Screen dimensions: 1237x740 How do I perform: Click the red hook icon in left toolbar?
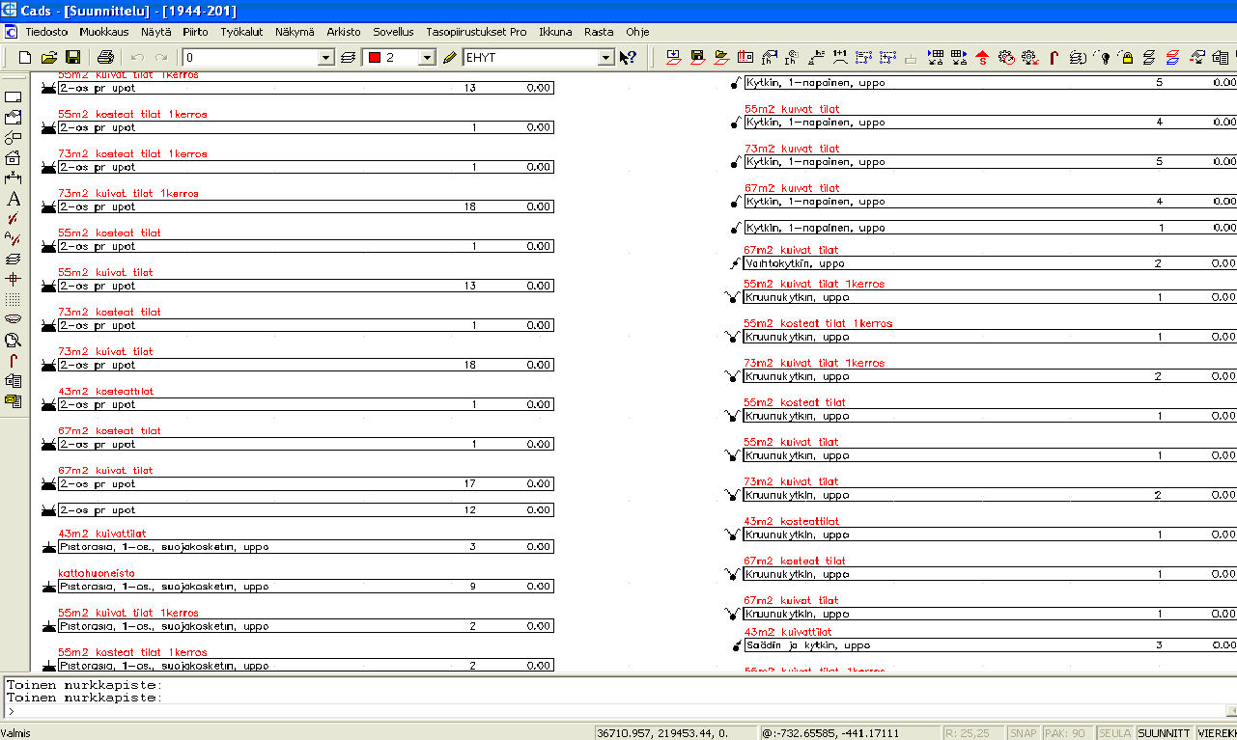14,360
